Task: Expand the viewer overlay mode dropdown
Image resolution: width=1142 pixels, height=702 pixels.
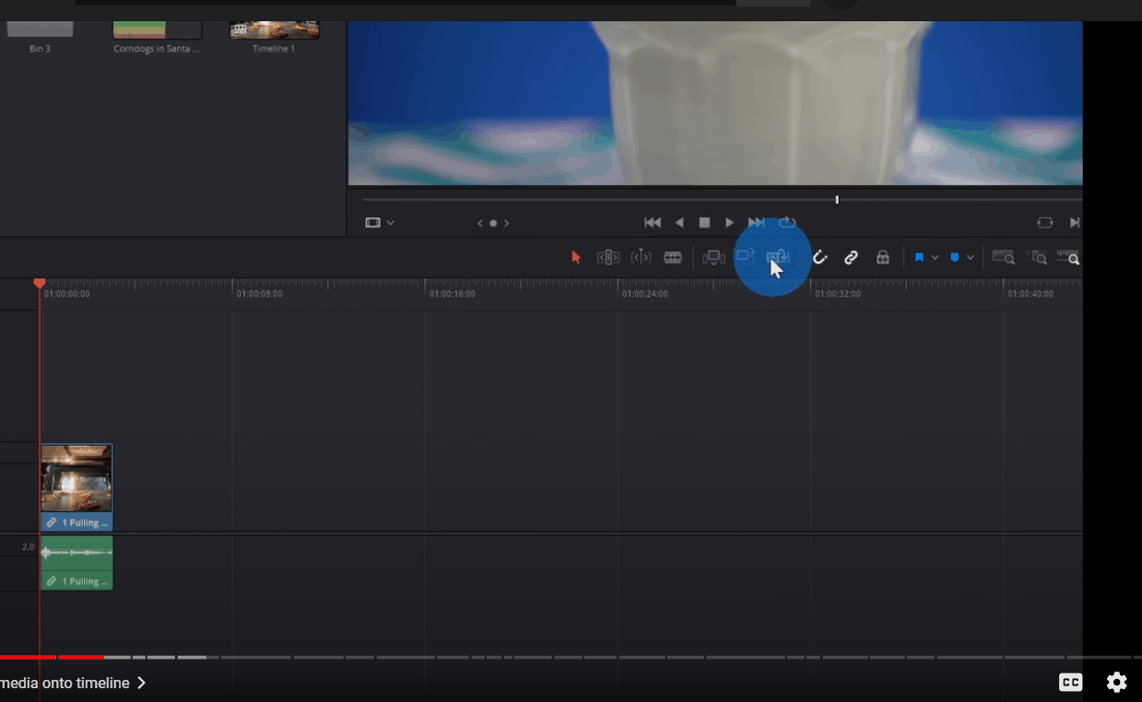Action: (391, 223)
